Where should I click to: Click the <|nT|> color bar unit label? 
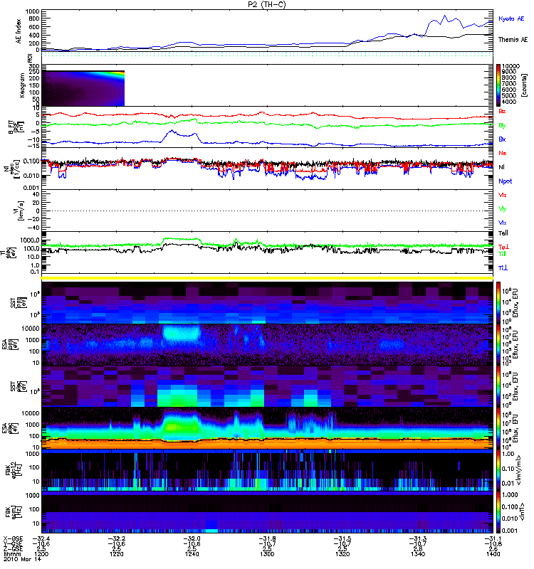521,512
